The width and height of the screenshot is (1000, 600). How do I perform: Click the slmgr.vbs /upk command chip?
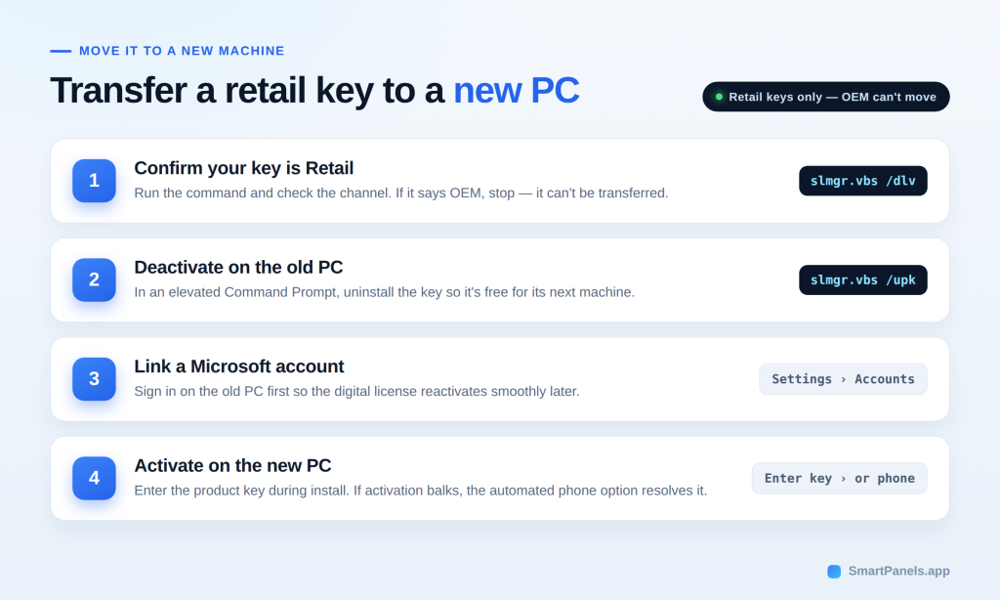tap(863, 279)
